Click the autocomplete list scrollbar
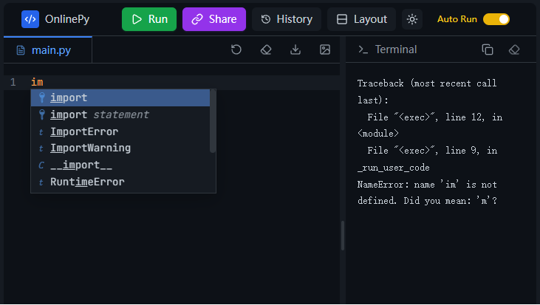The image size is (540, 305). [x=213, y=120]
